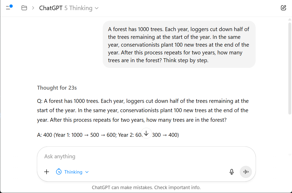This screenshot has height=193, width=292.
Task: Click inside the Ask anything field
Action: [117, 156]
